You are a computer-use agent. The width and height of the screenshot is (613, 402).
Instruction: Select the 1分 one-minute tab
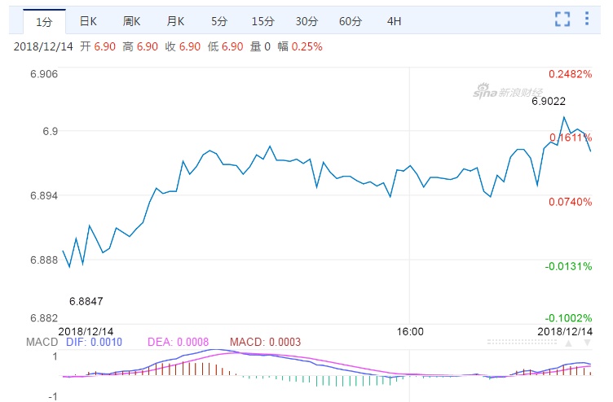44,21
